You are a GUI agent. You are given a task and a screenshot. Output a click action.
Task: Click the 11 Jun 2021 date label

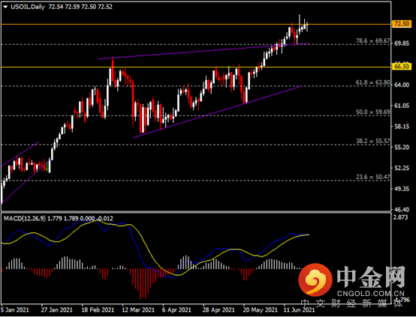click(300, 310)
